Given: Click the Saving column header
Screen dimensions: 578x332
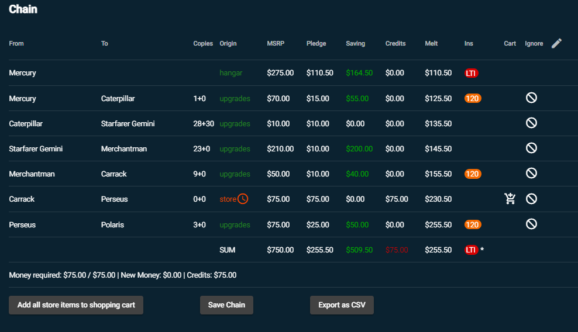Looking at the screenshot, I should coord(355,44).
